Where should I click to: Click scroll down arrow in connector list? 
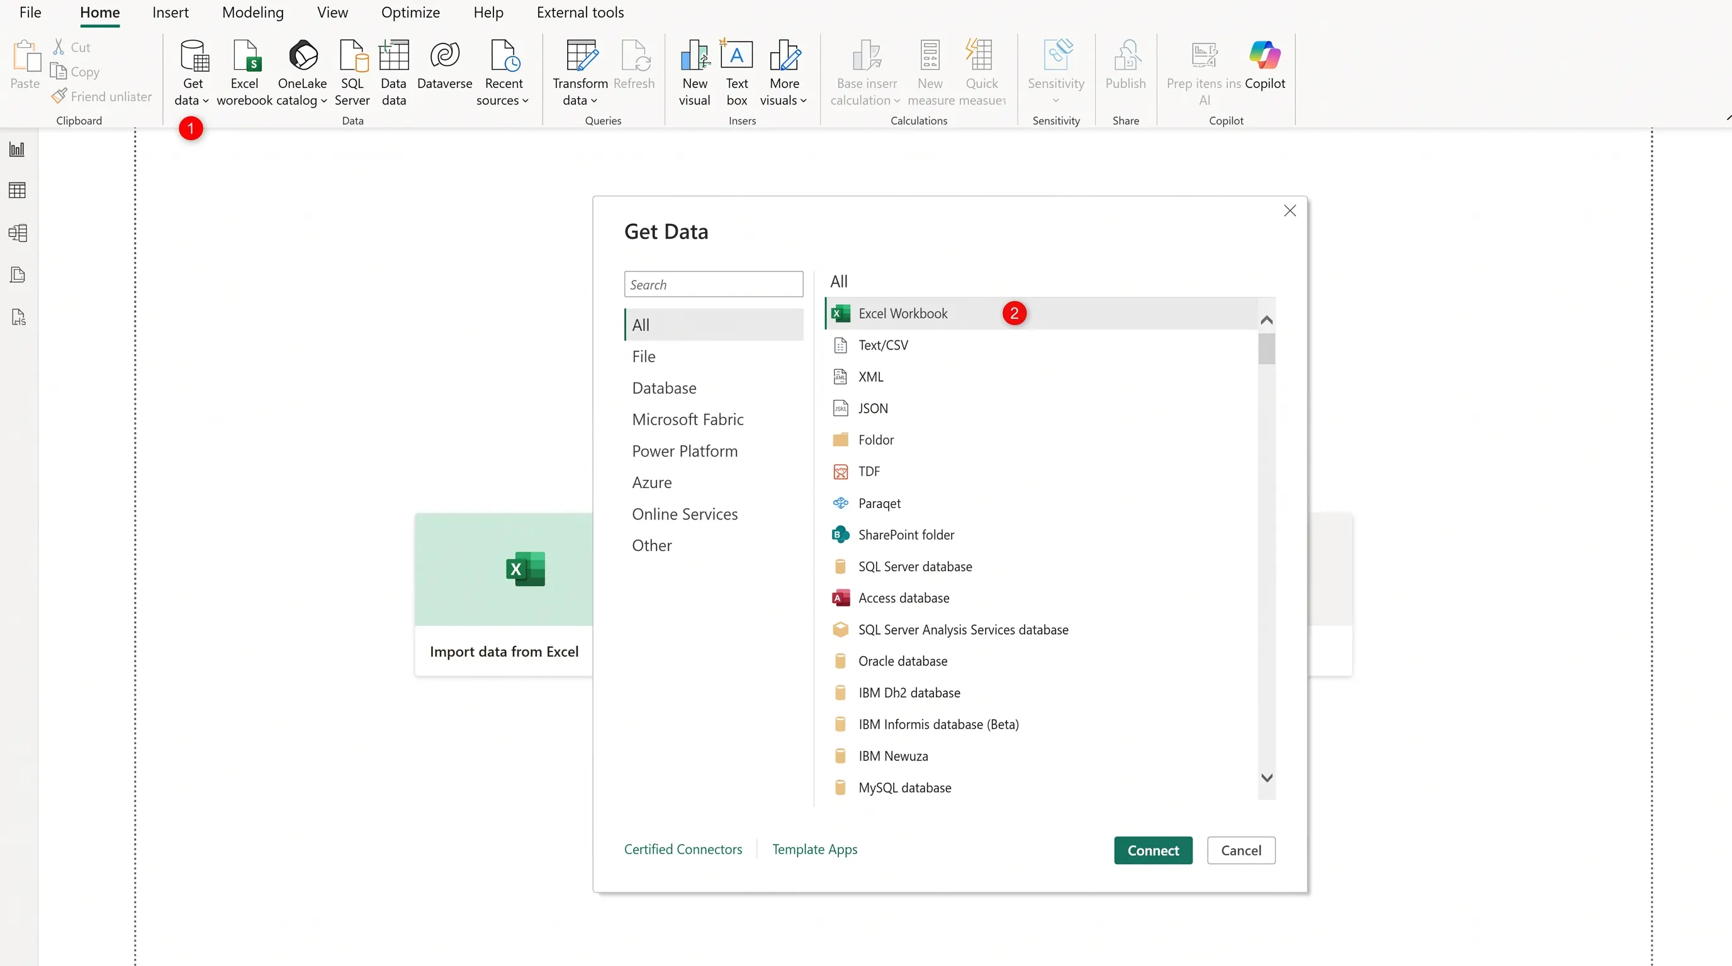coord(1267,778)
